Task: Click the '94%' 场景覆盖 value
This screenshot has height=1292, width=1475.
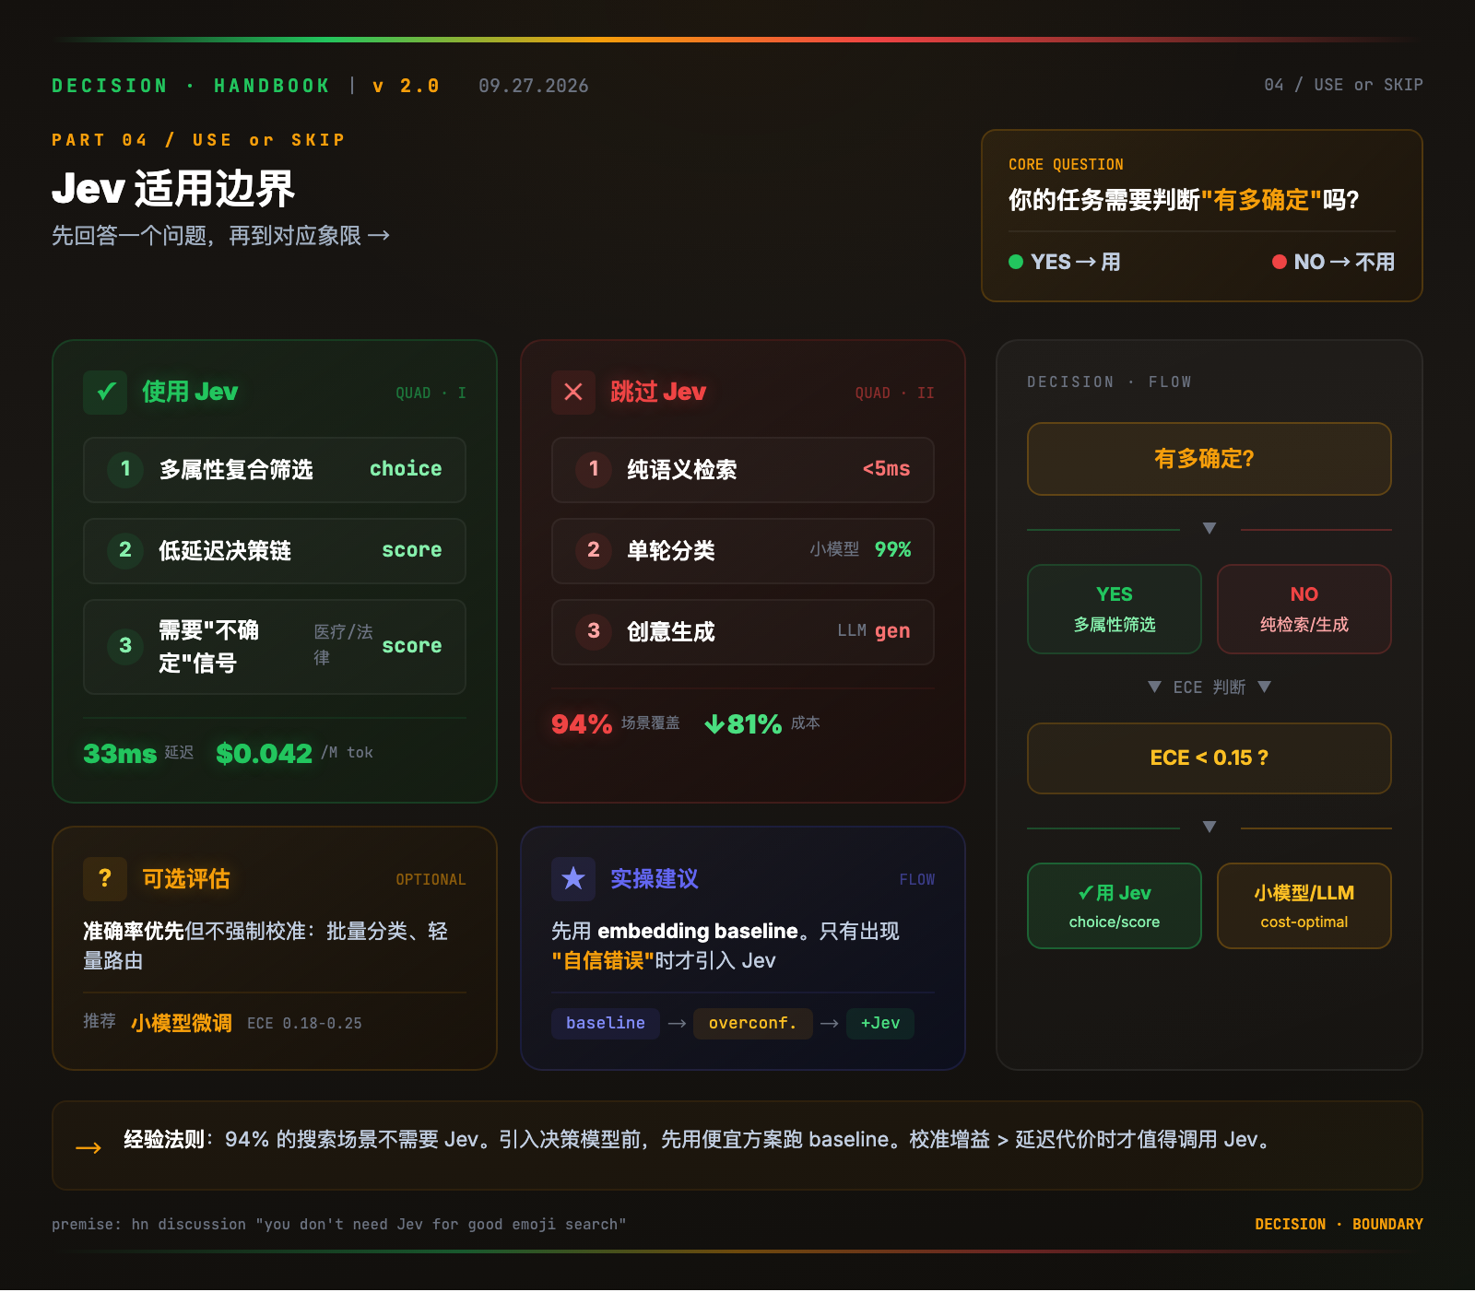Action: tap(582, 724)
